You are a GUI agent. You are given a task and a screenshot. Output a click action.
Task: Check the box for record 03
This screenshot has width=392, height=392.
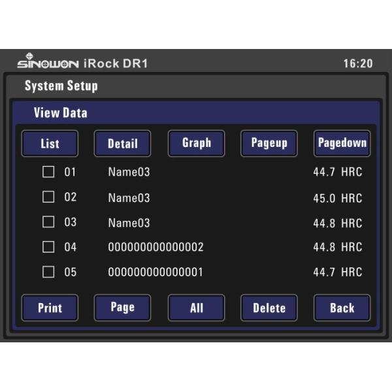(x=48, y=222)
